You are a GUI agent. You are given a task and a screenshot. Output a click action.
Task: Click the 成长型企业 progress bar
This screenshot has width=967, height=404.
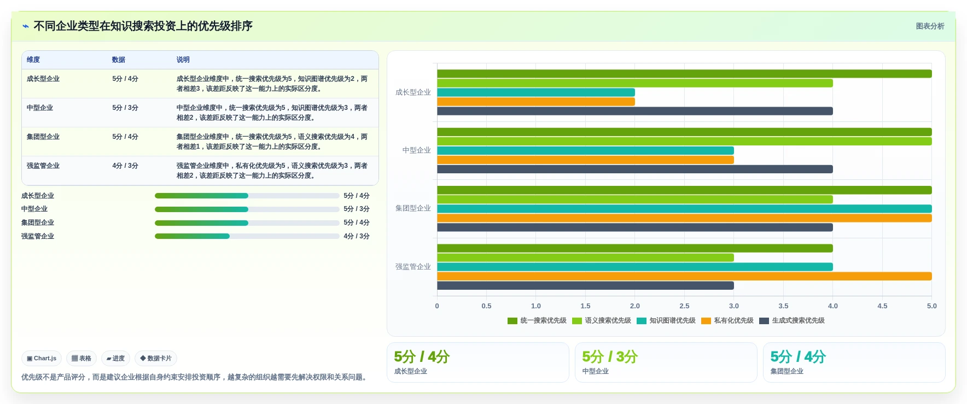[247, 196]
